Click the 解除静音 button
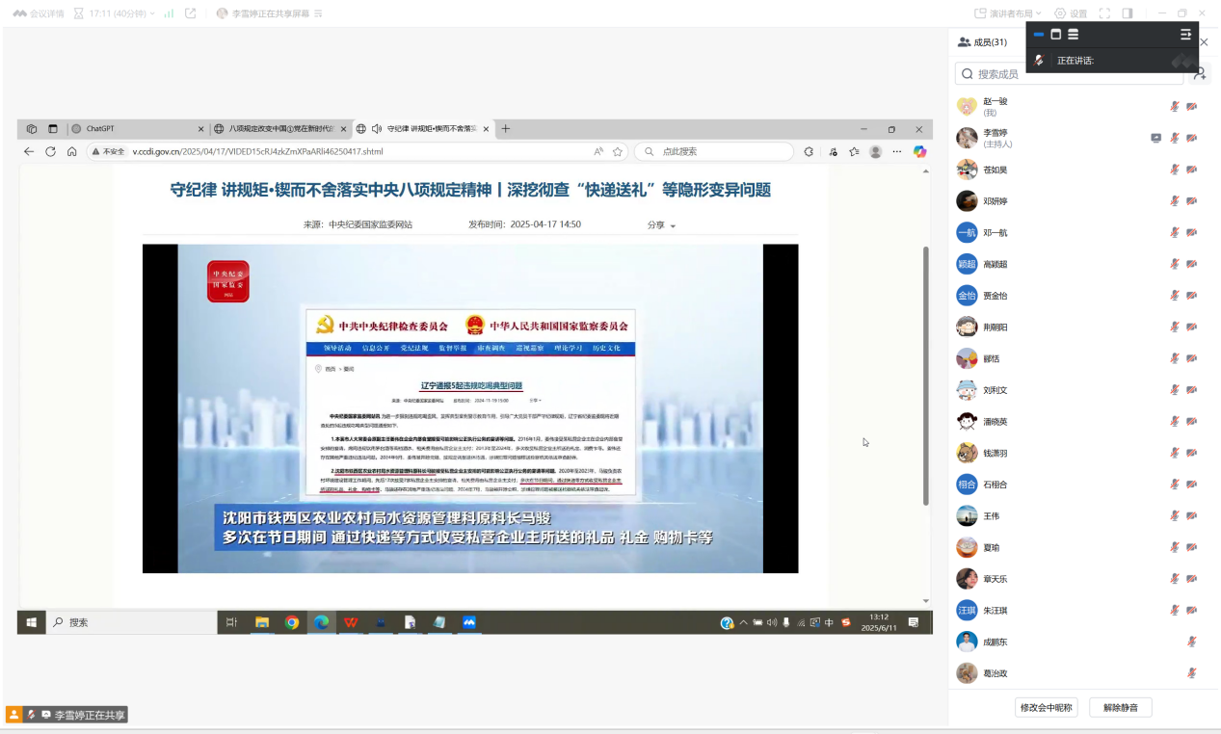 1120,708
